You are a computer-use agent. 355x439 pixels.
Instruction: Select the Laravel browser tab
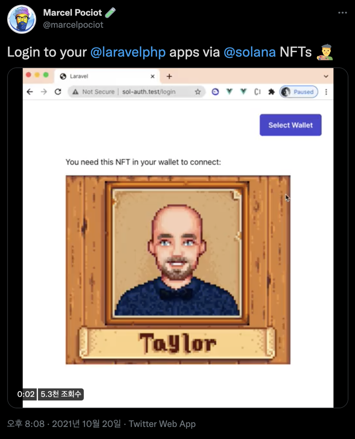pos(107,76)
